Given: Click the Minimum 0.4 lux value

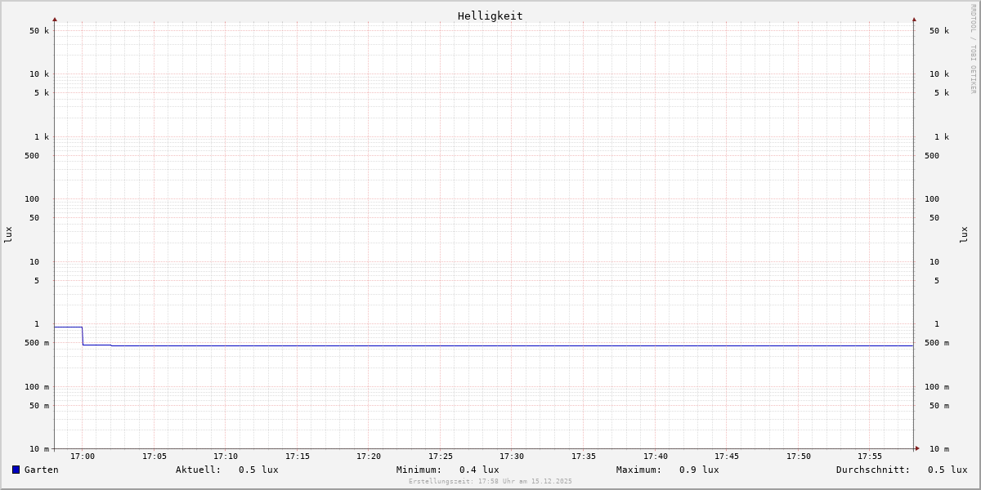Looking at the screenshot, I should pyautogui.click(x=479, y=470).
